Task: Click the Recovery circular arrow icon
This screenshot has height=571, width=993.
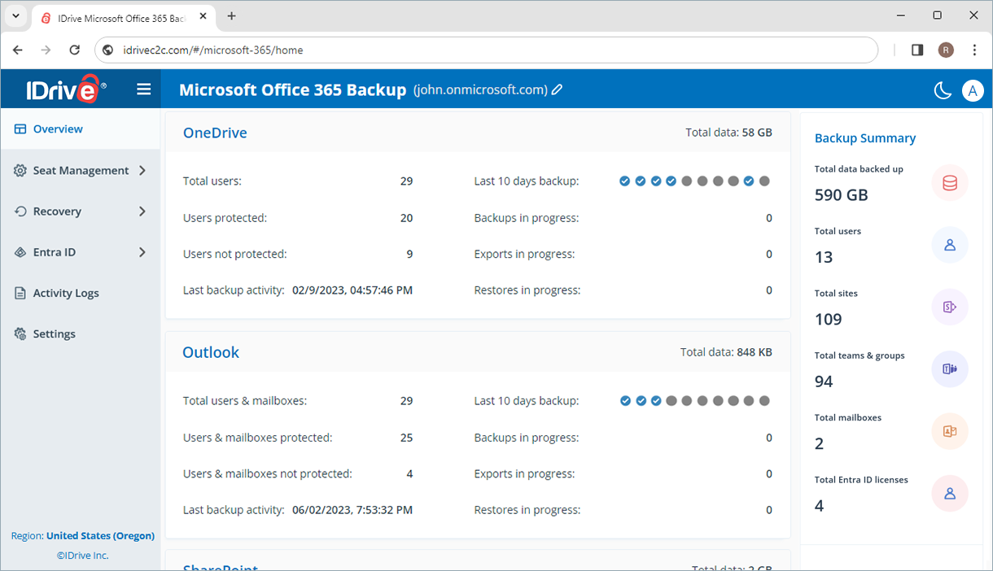Action: pyautogui.click(x=20, y=211)
